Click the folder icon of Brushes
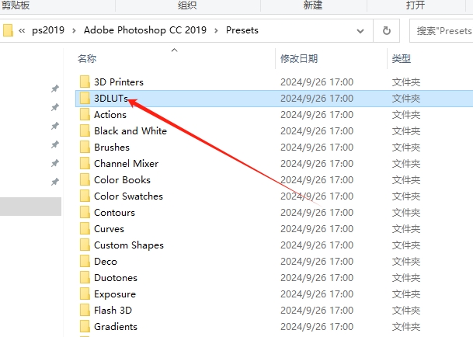 (85, 147)
